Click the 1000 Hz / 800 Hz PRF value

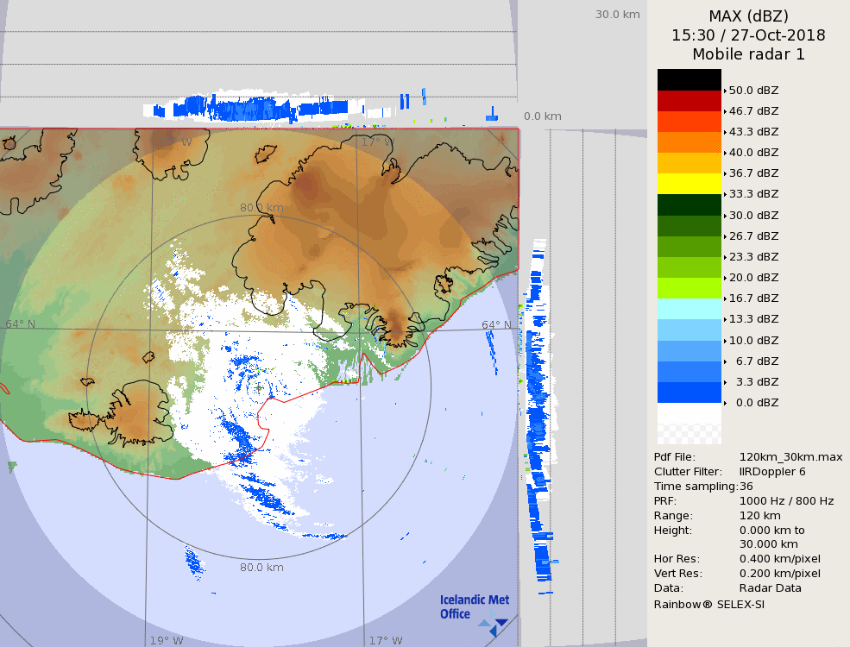[x=786, y=501]
